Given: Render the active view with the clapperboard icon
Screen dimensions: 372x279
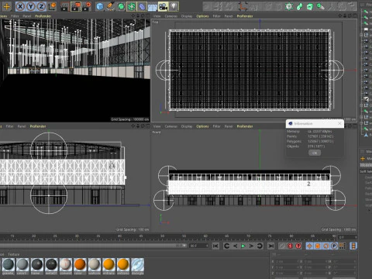Looking at the screenshot, I should 64,6.
